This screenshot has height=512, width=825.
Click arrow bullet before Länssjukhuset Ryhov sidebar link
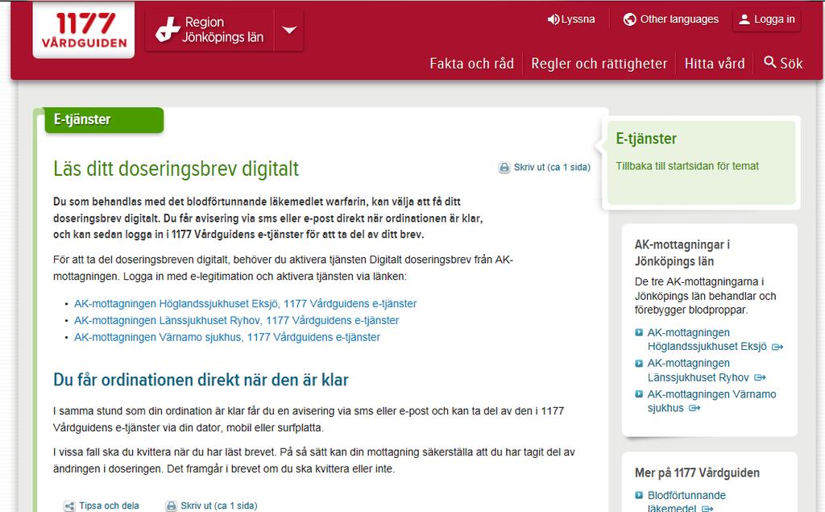coord(639,364)
